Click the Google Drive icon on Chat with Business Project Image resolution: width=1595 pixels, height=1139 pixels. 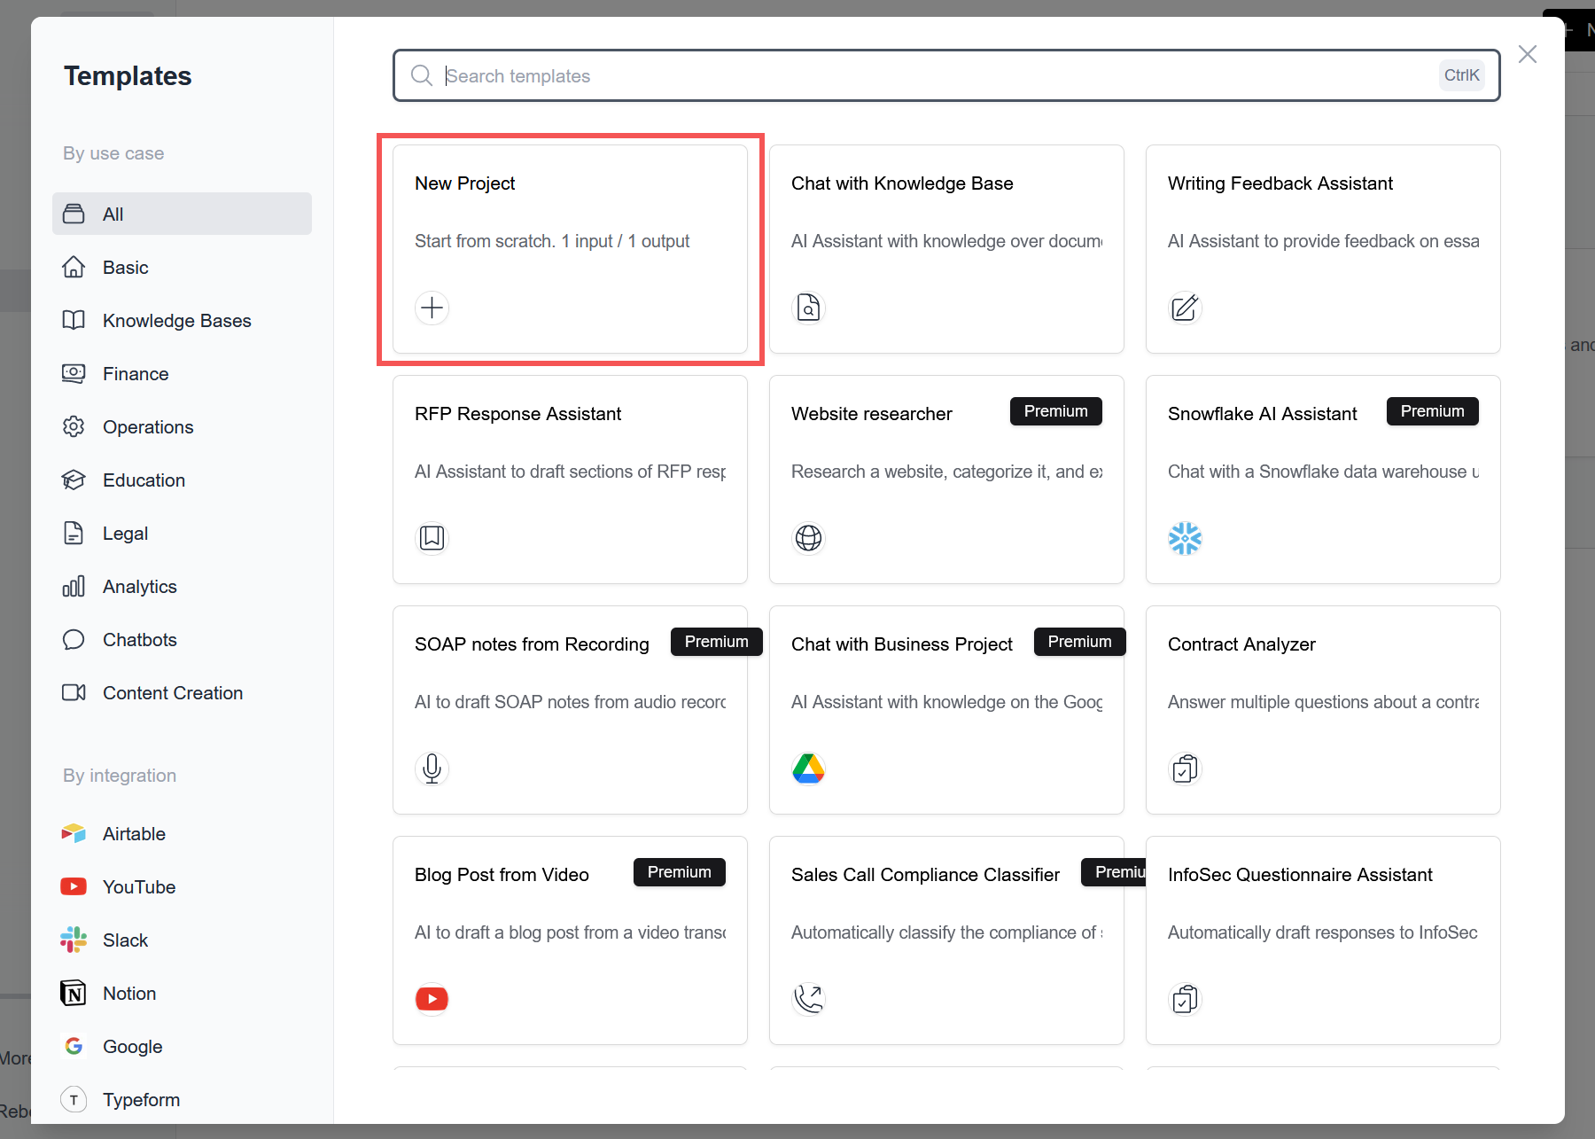point(808,768)
